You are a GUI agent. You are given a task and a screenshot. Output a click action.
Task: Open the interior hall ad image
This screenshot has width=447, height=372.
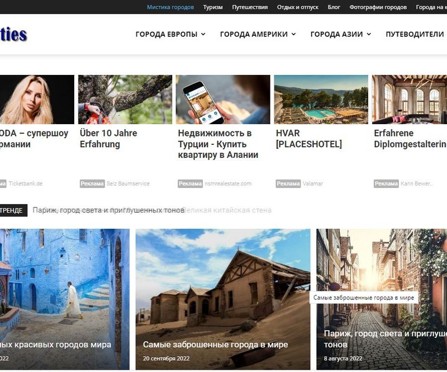coord(410,100)
